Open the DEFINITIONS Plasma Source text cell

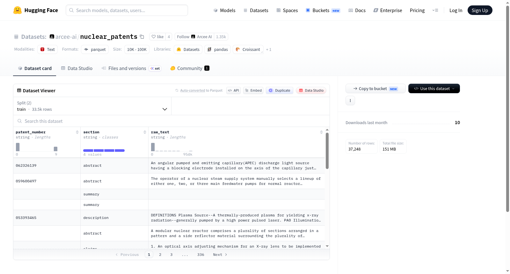pyautogui.click(x=237, y=218)
